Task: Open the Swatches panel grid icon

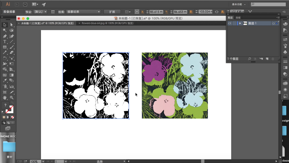Action: click(x=285, y=39)
